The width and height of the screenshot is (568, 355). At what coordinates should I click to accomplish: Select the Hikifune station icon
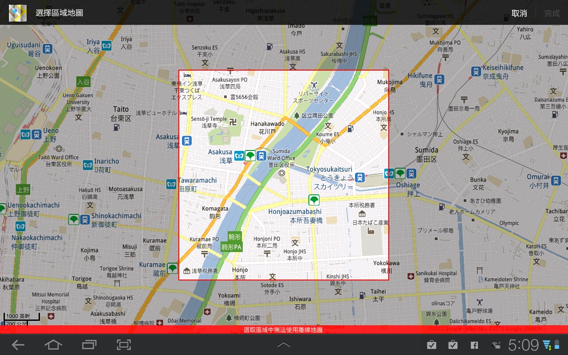(439, 79)
